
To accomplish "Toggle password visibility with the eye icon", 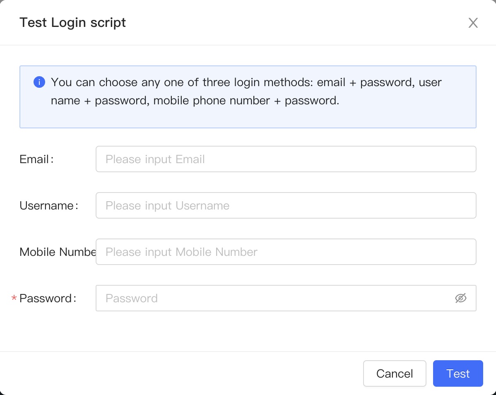I will [460, 298].
